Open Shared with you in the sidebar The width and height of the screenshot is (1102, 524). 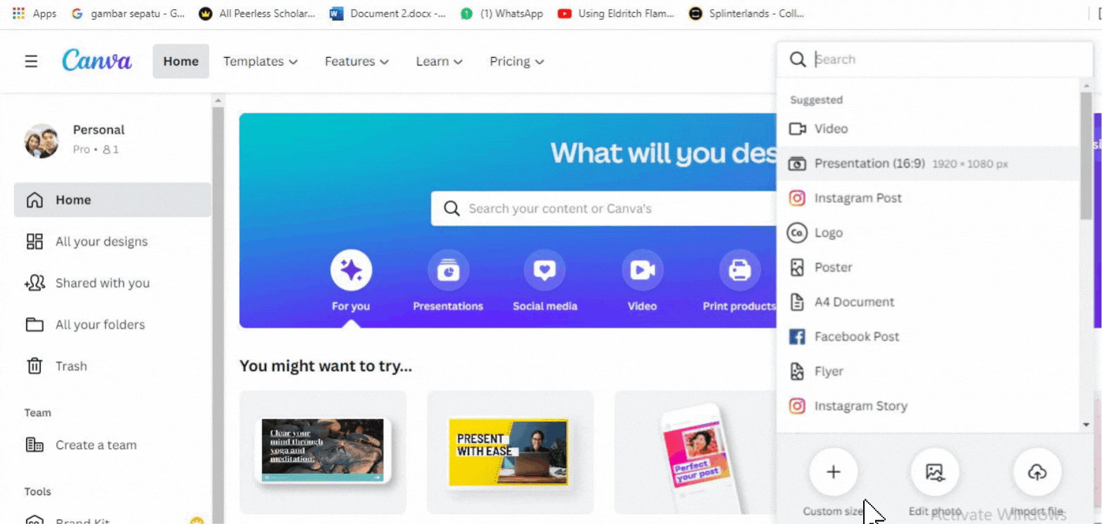point(113,283)
